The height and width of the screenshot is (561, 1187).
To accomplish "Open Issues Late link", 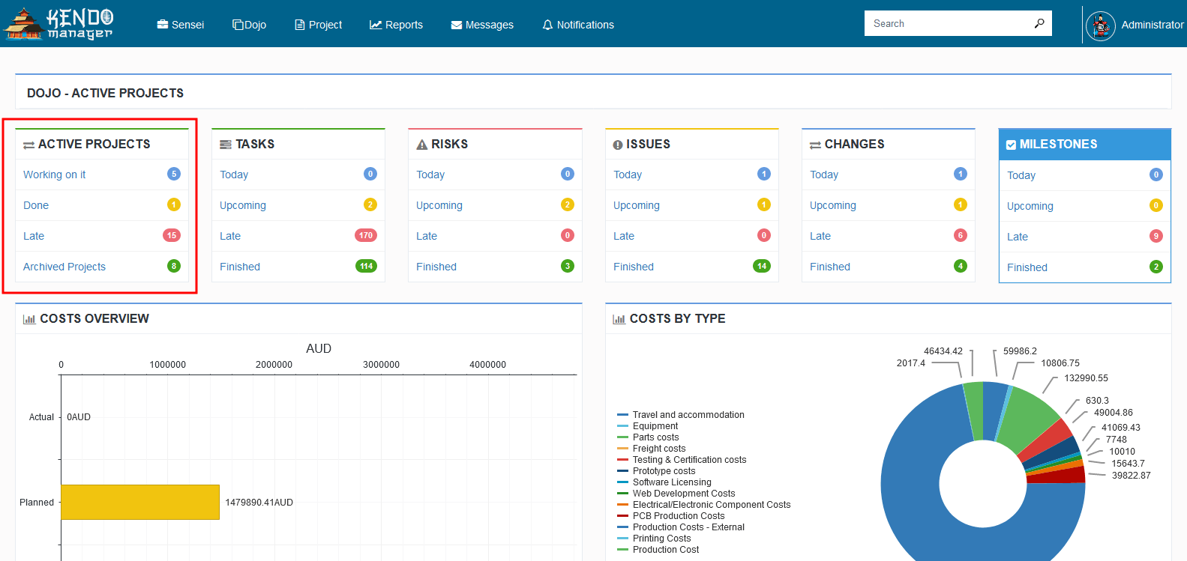I will click(624, 236).
